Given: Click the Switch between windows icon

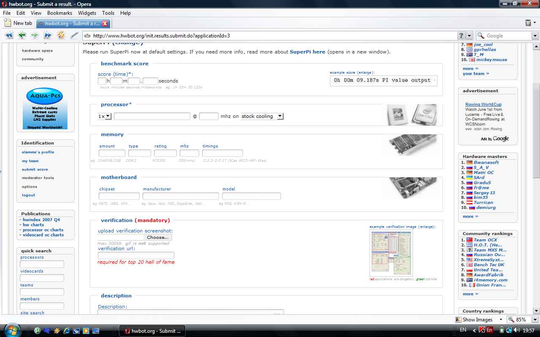Looking at the screenshot, I should (x=76, y=331).
